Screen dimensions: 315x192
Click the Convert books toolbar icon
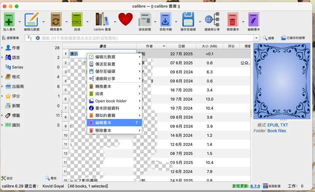pos(56,20)
